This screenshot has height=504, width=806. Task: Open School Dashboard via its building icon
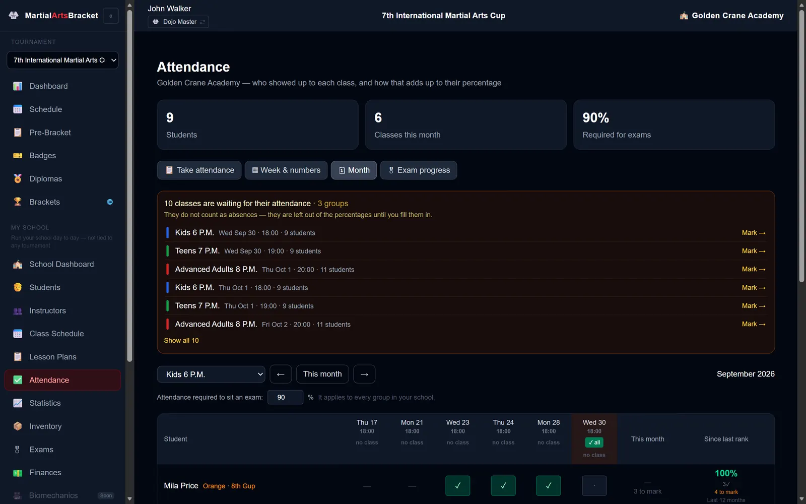click(x=18, y=264)
